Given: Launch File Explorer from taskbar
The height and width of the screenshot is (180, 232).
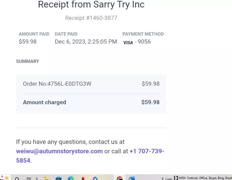Looking at the screenshot, I should (x=46, y=178).
